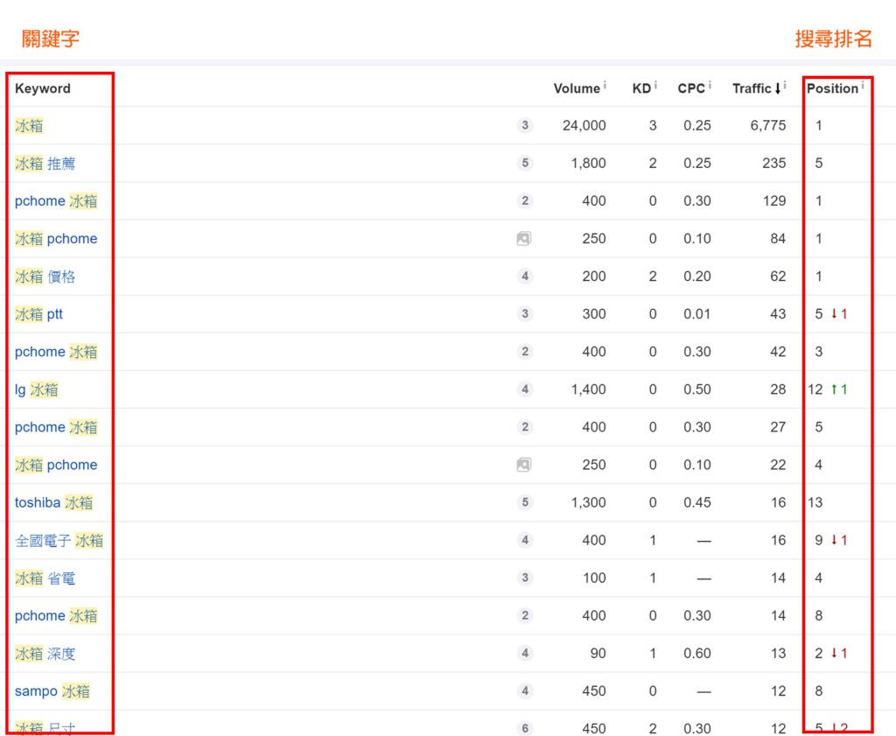Open the 冰箱 深度 keyword link
The height and width of the screenshot is (736, 896).
(x=45, y=654)
